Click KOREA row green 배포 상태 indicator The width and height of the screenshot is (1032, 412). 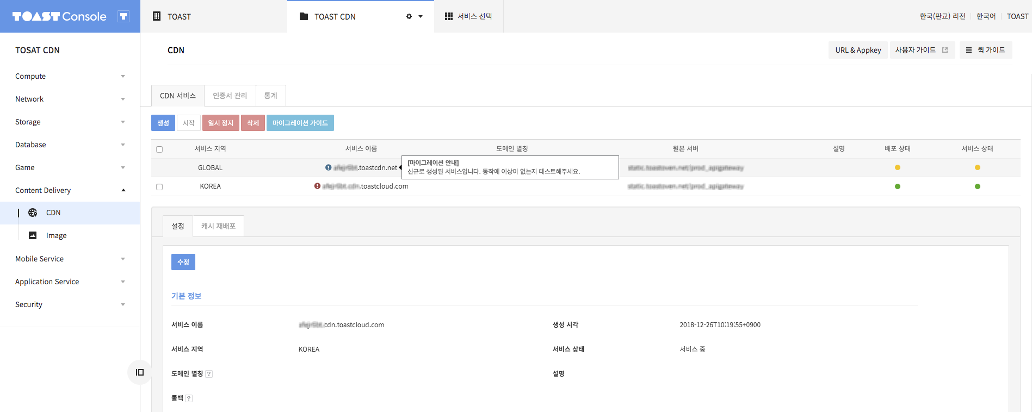(898, 186)
